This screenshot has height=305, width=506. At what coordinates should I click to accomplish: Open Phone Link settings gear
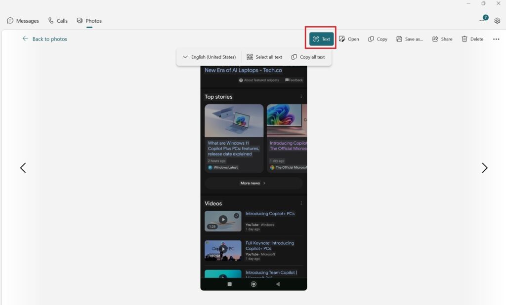497,20
